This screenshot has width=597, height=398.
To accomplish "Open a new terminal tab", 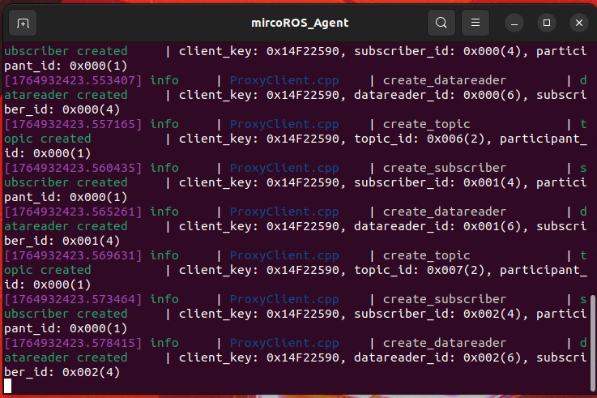I will pos(23,23).
